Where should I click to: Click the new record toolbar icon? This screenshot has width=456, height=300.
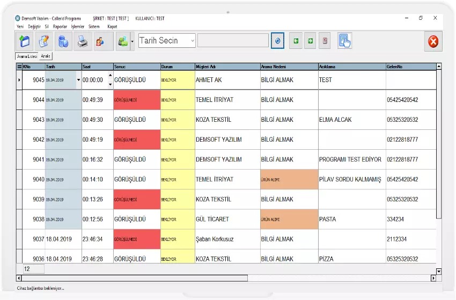click(x=24, y=41)
